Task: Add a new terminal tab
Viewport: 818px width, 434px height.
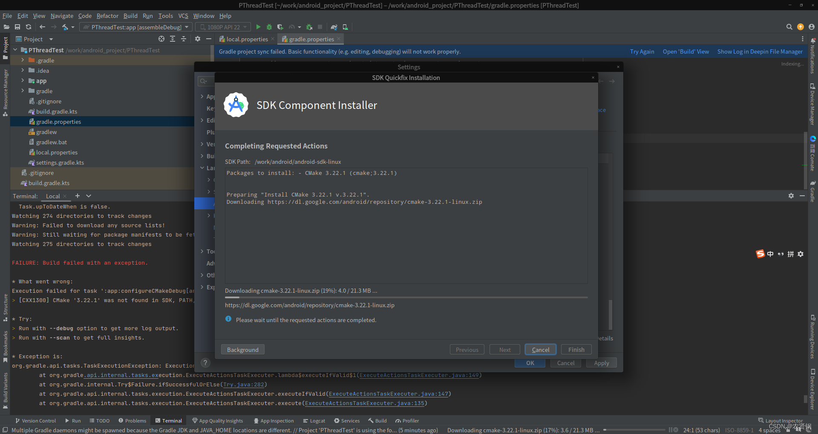Action: point(78,196)
